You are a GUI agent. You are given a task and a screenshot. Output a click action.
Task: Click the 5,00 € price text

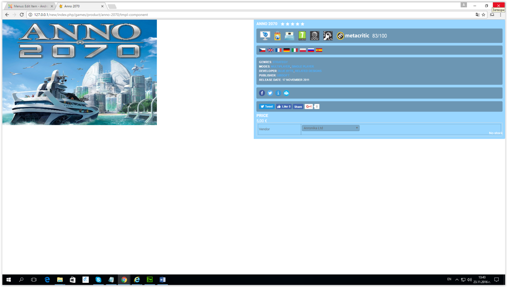coord(261,121)
